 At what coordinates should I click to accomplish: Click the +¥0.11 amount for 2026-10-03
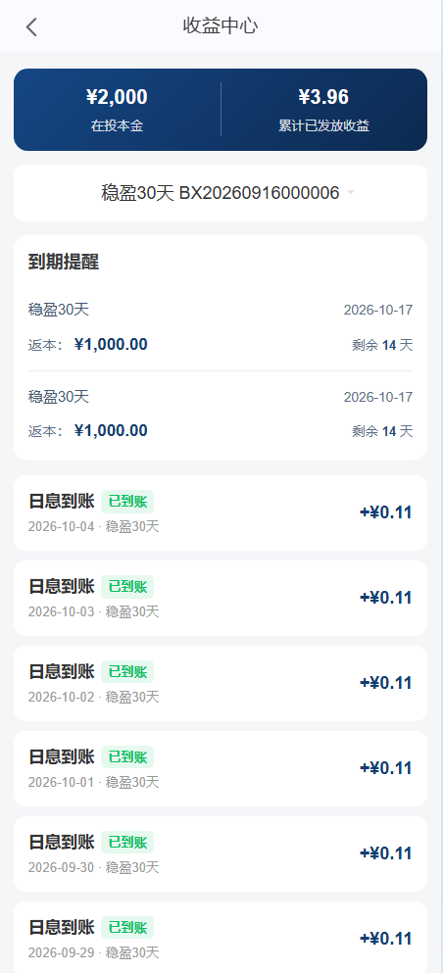pos(386,598)
